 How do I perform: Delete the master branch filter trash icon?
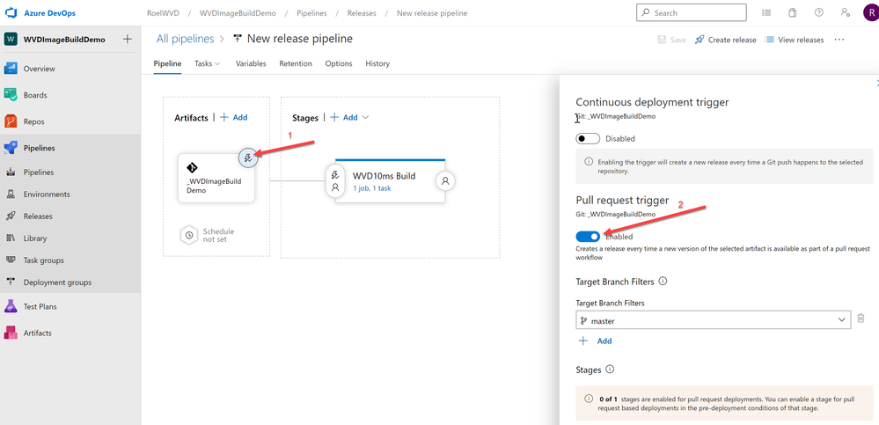pos(861,319)
